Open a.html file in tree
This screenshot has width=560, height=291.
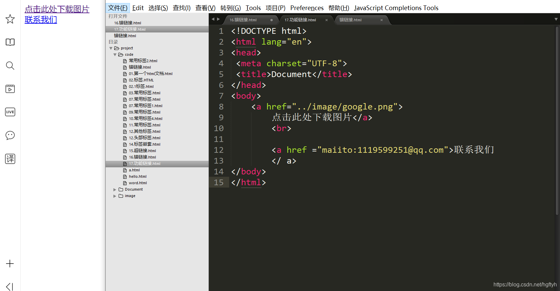tap(134, 170)
